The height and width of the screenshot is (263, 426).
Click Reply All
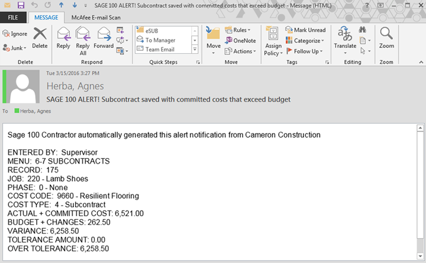pos(83,41)
